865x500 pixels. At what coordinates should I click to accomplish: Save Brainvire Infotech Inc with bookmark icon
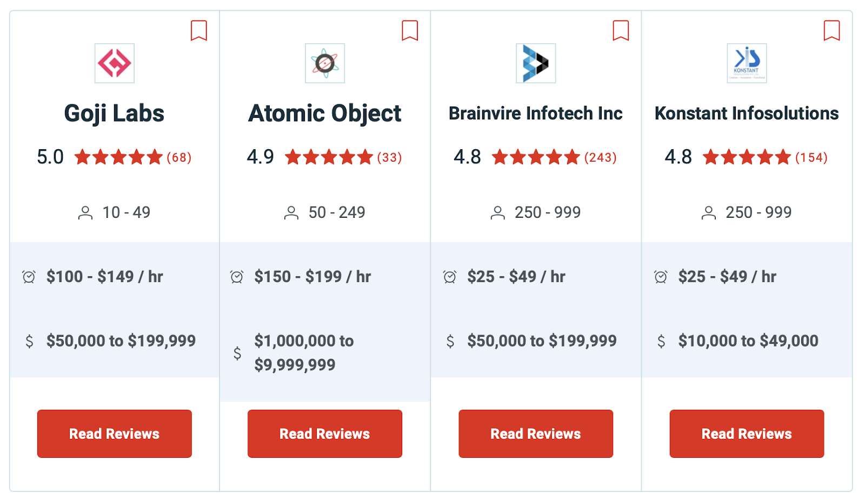pyautogui.click(x=621, y=30)
